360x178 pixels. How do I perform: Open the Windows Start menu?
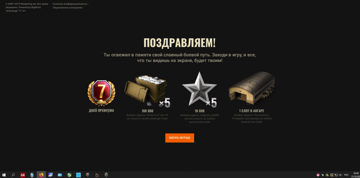click(4, 175)
